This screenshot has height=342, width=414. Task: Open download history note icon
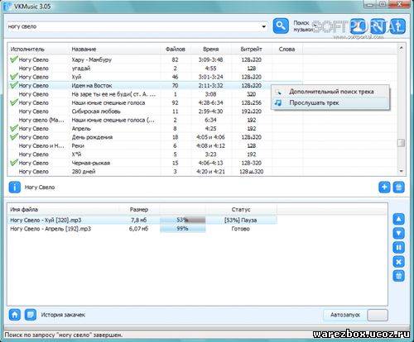pyautogui.click(x=31, y=315)
